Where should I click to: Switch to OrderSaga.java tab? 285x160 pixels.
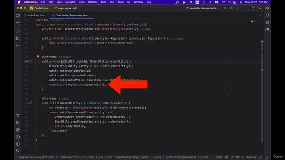[34, 16]
